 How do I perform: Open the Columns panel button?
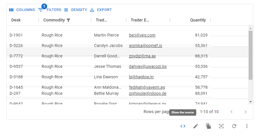[22, 10]
